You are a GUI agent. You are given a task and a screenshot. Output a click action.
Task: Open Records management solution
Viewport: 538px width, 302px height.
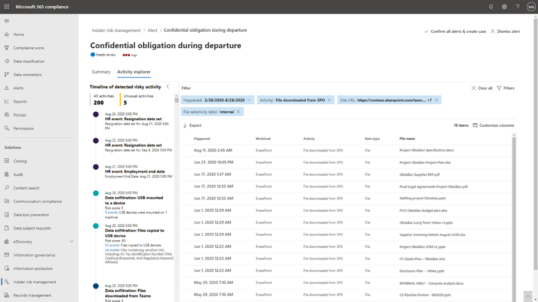(x=32, y=295)
